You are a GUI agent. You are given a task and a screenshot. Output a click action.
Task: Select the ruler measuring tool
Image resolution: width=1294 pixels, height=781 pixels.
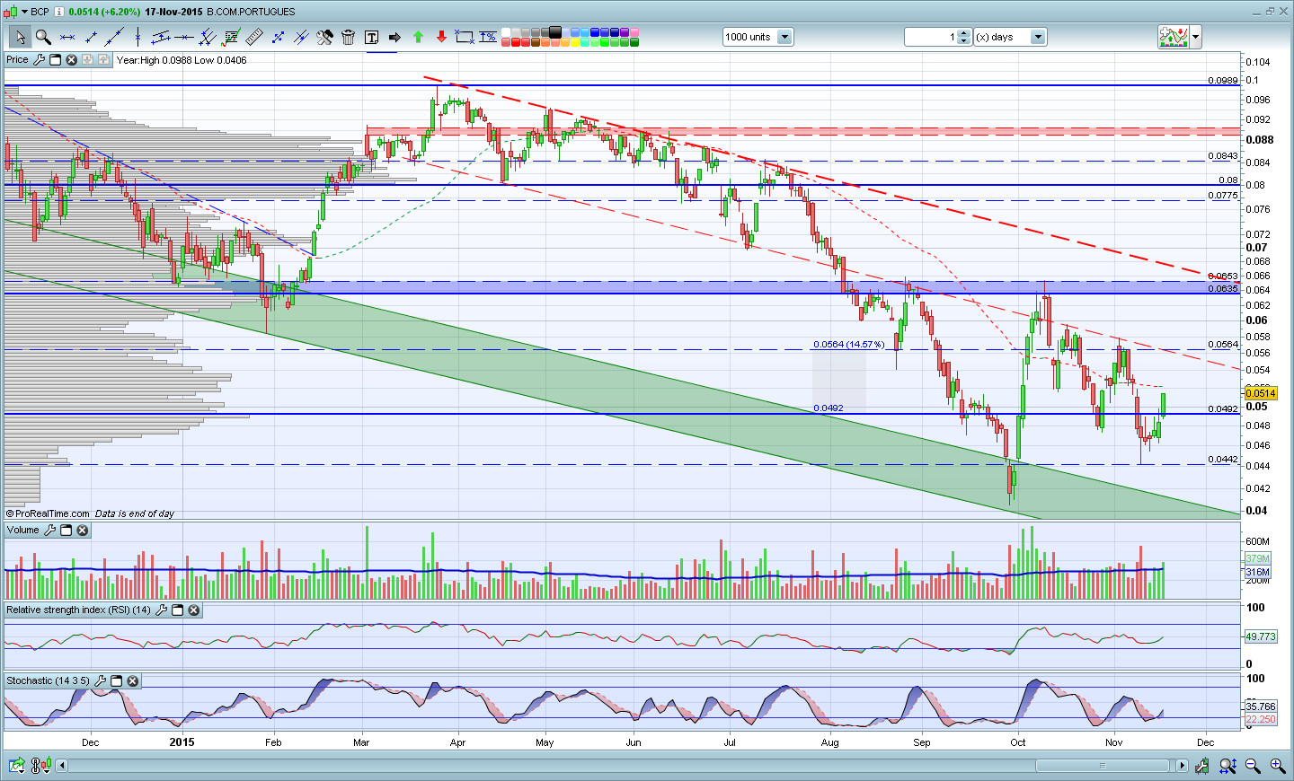coord(254,37)
